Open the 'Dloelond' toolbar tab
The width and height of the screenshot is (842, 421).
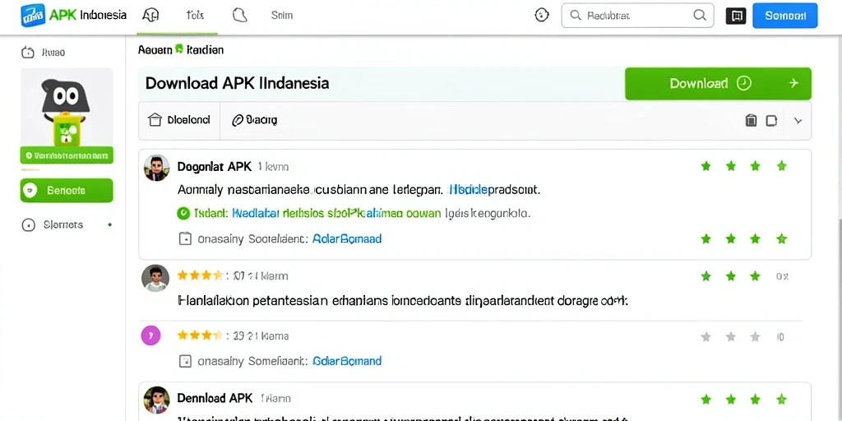(x=179, y=120)
